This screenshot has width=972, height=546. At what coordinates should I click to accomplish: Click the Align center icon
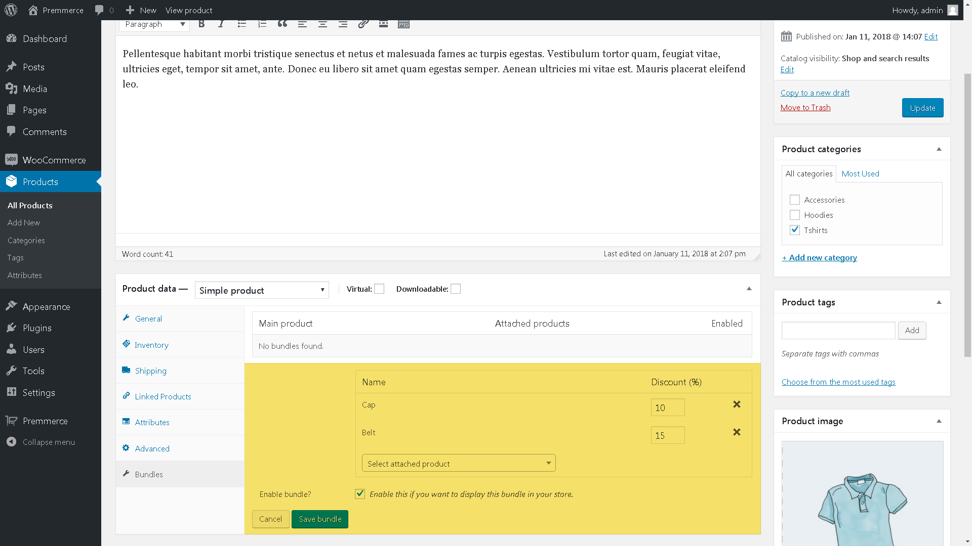point(323,24)
